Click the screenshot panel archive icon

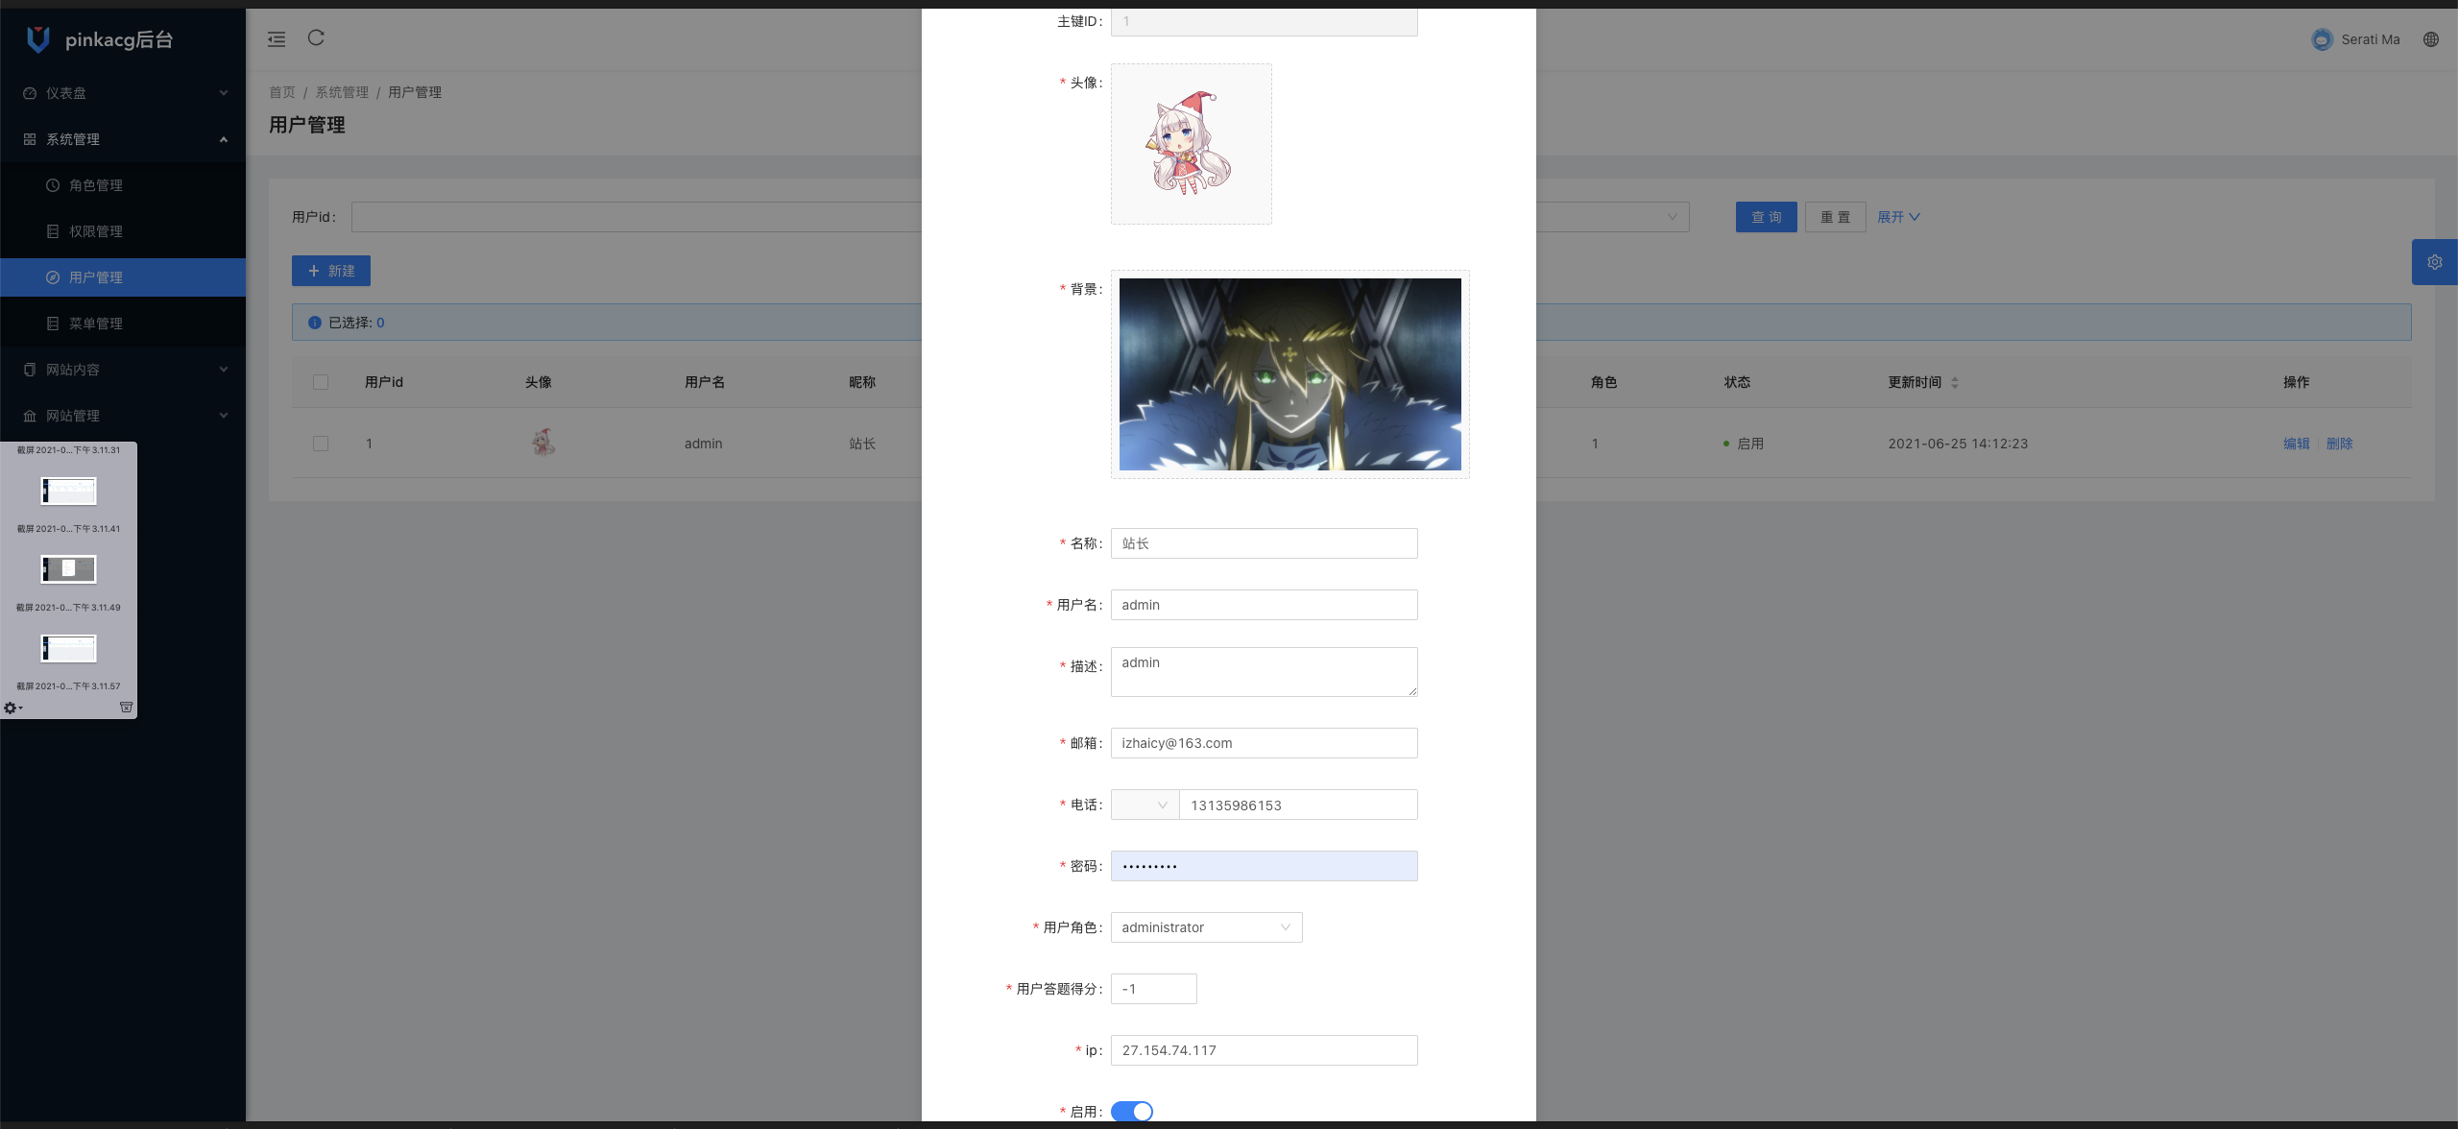(x=126, y=708)
